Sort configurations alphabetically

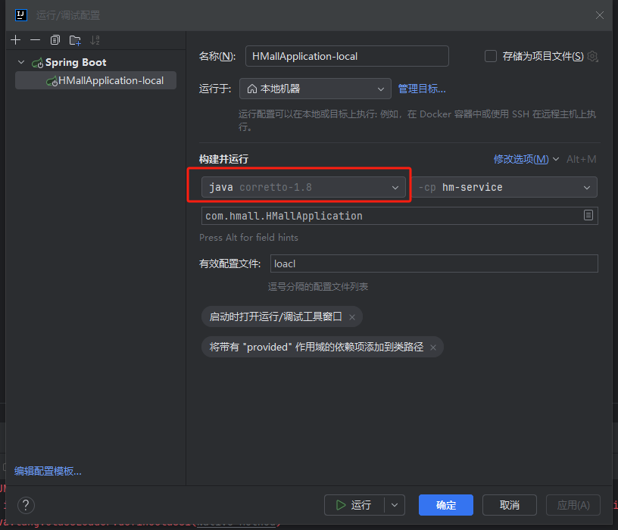[x=95, y=39]
